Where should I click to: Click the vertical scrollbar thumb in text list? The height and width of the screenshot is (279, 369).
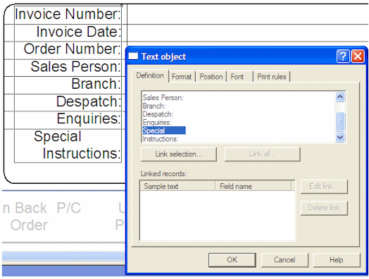click(x=340, y=121)
